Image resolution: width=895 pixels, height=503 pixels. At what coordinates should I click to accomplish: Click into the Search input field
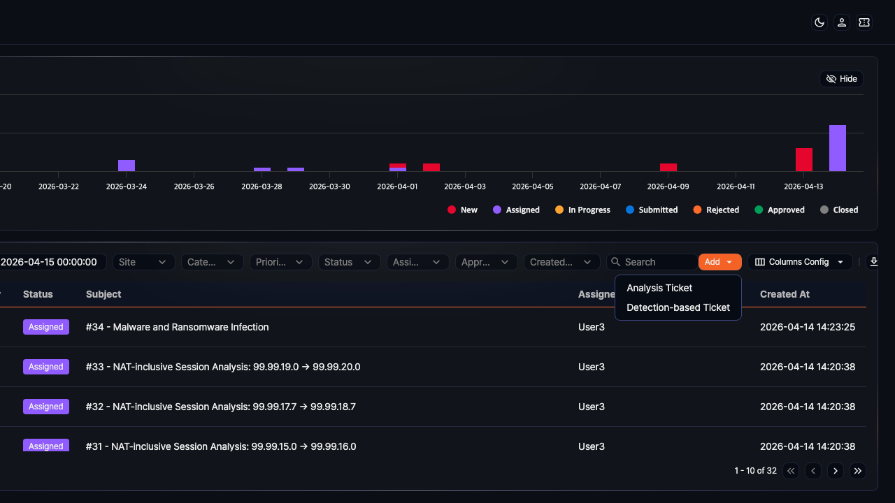pyautogui.click(x=657, y=262)
